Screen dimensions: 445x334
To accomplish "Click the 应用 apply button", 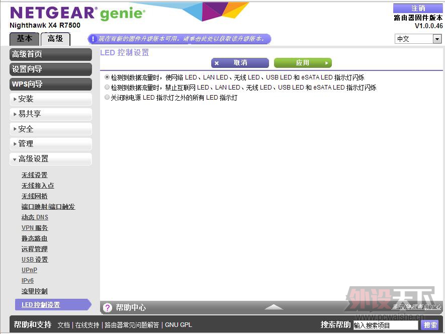I will [x=303, y=63].
